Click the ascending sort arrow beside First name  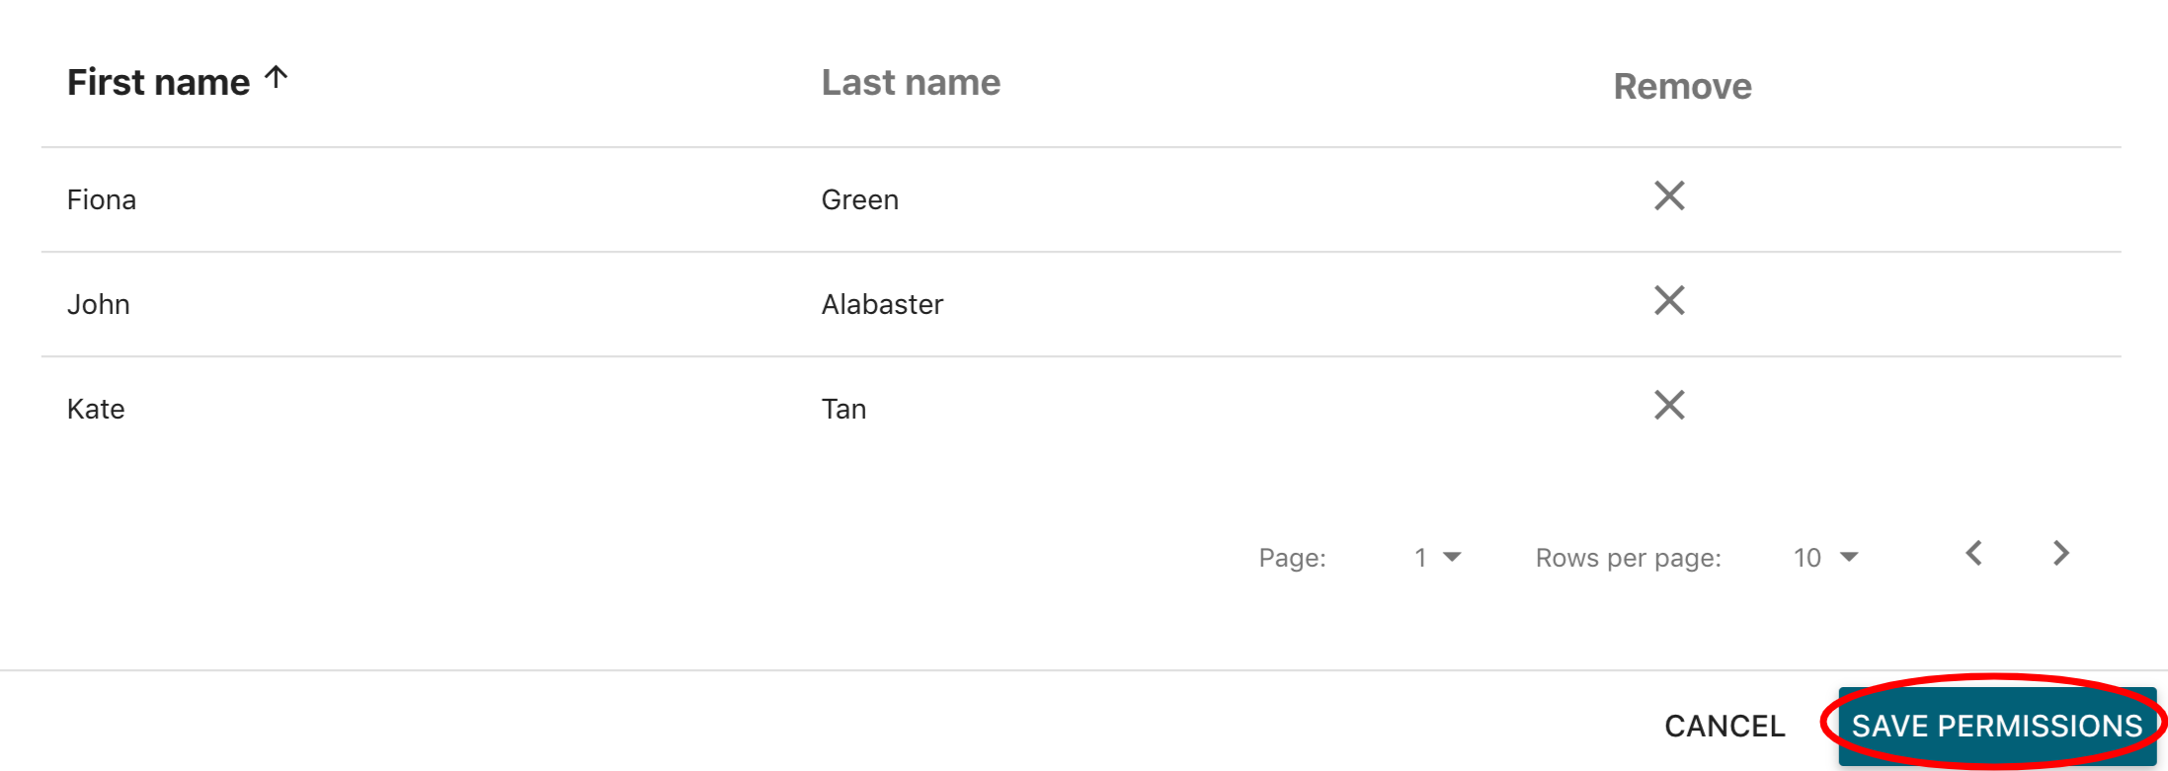[x=277, y=78]
